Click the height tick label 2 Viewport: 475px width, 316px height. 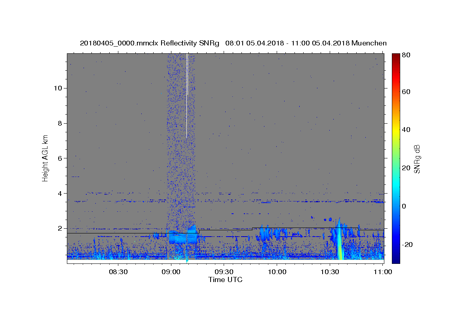59,229
